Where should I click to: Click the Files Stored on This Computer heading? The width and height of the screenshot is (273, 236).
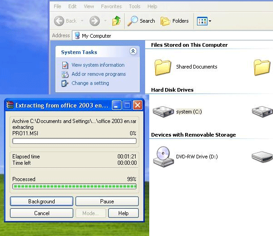[x=189, y=45]
